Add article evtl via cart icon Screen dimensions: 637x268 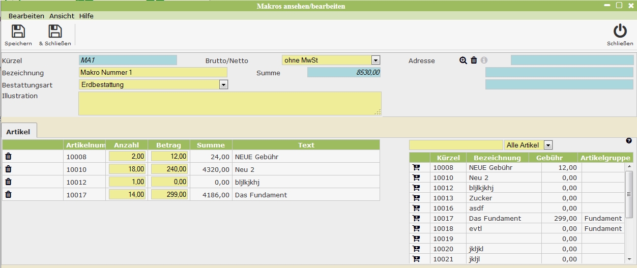416,228
